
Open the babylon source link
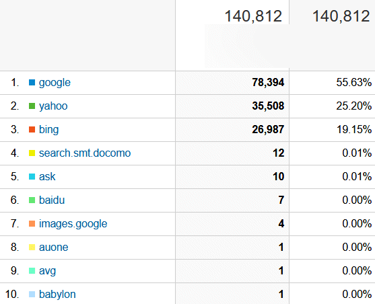pos(57,295)
